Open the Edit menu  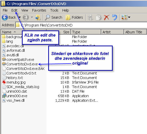14,10
